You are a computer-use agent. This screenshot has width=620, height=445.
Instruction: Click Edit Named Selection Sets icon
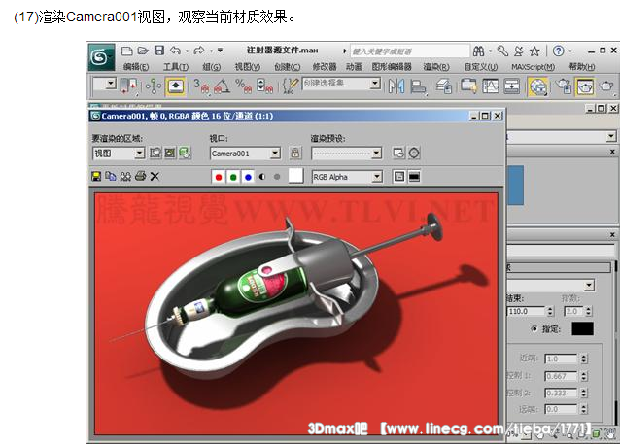pos(291,86)
